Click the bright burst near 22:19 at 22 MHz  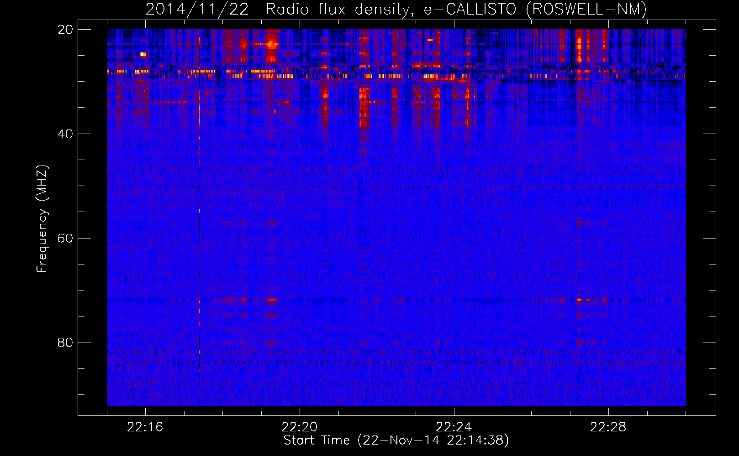(272, 44)
